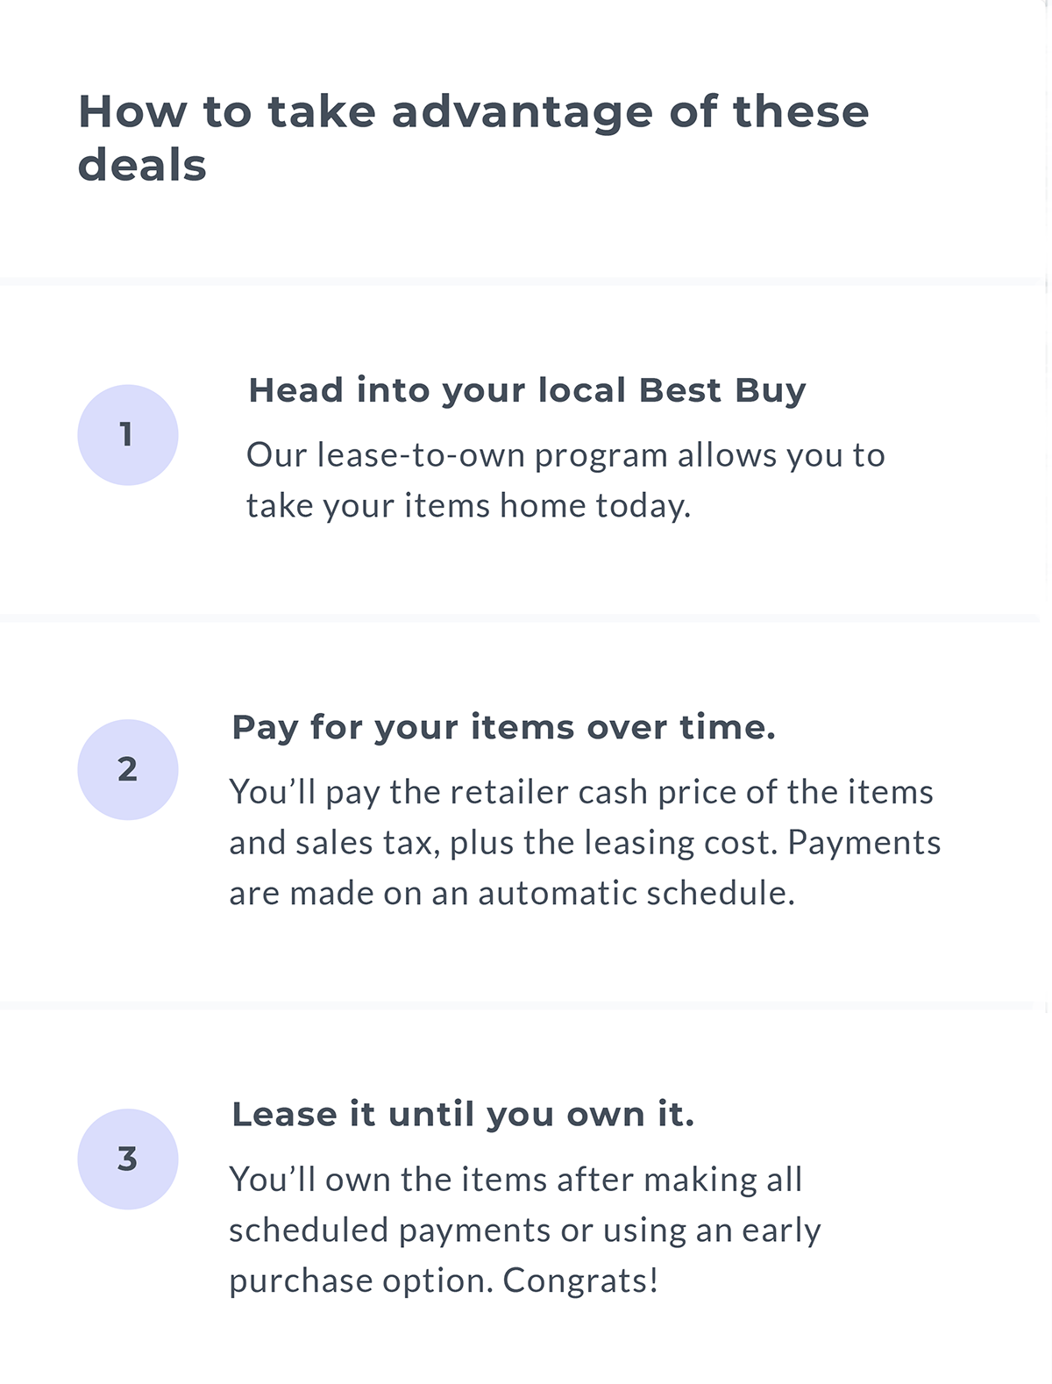Click the "purchase option" phrase in step three
Screen dimensions: 1052x1384
(360, 1281)
